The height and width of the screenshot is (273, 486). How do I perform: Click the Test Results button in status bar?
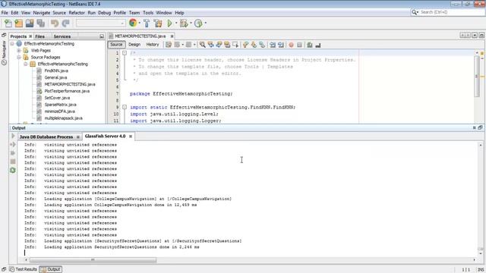click(x=23, y=269)
